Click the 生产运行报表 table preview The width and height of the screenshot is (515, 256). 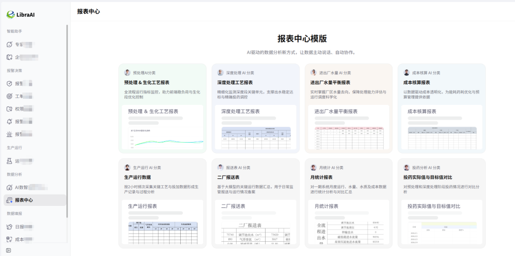point(163,233)
